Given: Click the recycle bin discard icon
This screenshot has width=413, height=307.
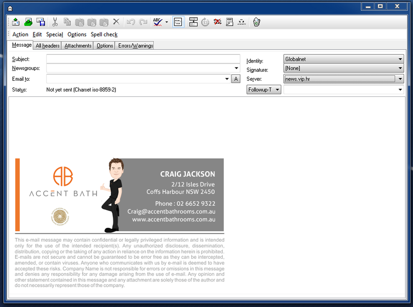Looking at the screenshot, I should pos(257,22).
